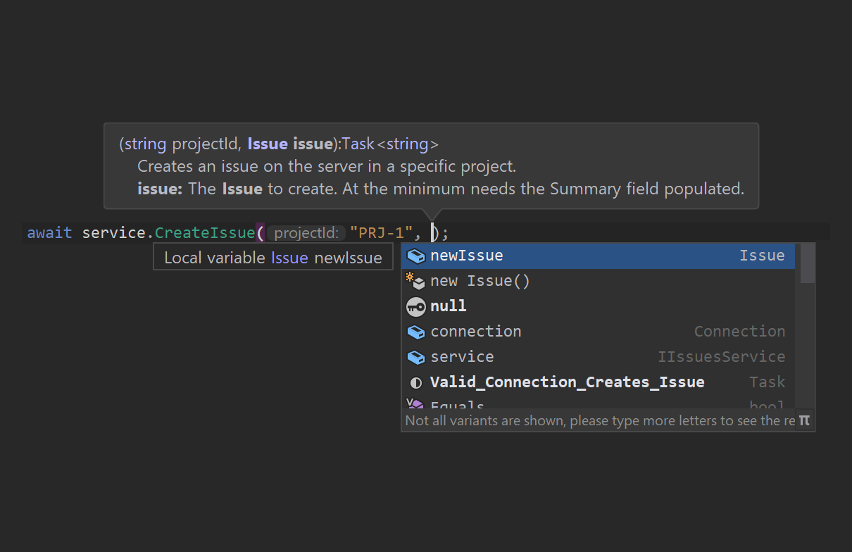Click the CreateIssue method name
Viewport: 852px width, 552px height.
coord(204,233)
